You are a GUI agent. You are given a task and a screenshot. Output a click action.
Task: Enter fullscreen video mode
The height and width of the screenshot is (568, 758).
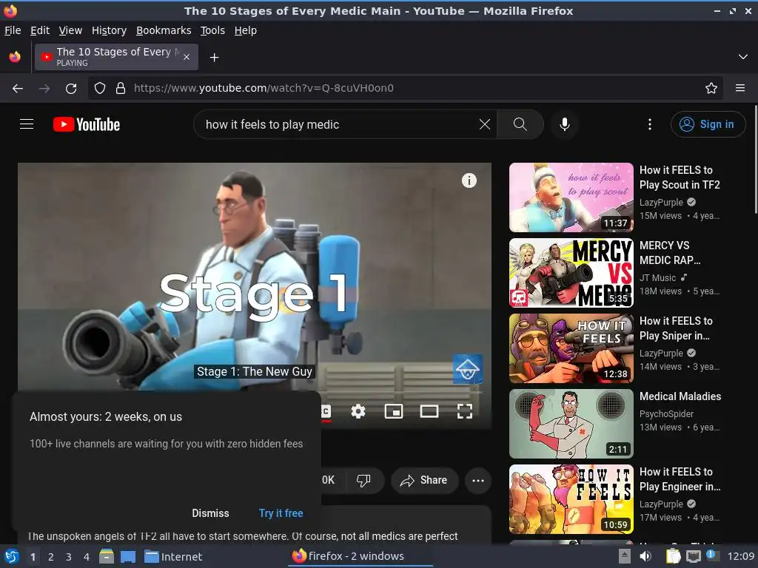pos(465,411)
